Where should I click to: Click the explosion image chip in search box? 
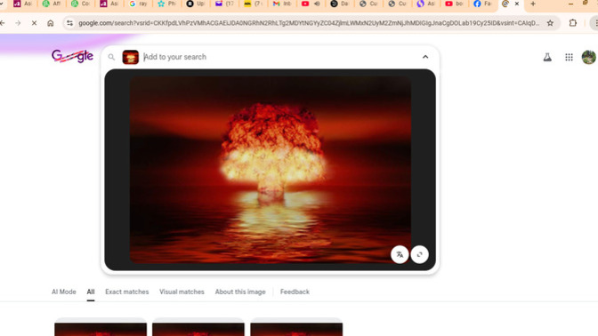tap(131, 57)
